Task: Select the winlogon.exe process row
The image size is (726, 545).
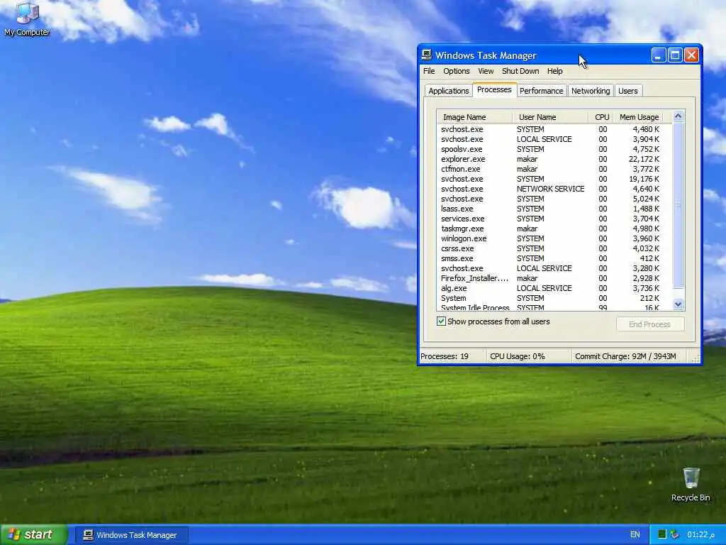Action: [x=550, y=238]
